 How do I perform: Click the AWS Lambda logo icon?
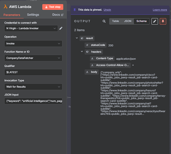(6, 7)
